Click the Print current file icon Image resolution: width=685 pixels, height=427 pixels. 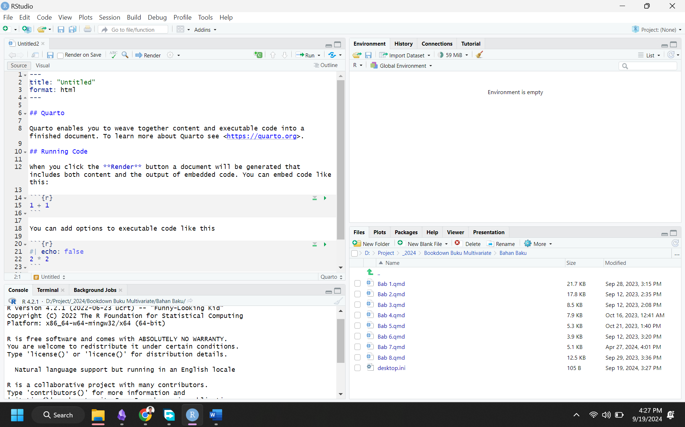click(87, 29)
